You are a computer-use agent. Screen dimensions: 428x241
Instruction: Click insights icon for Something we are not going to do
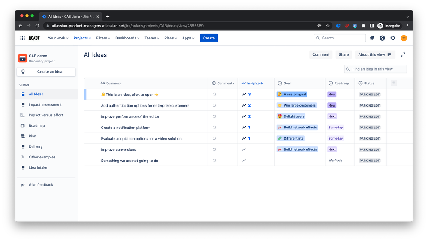tap(244, 161)
